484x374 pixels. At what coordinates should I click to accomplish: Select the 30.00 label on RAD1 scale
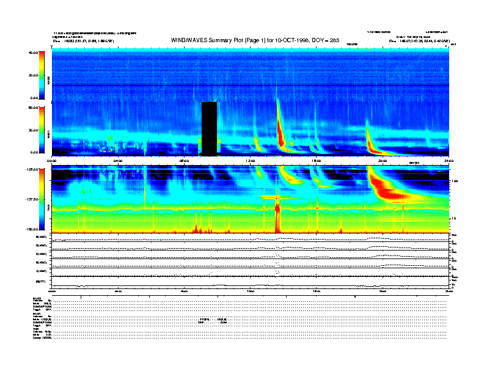(34, 130)
